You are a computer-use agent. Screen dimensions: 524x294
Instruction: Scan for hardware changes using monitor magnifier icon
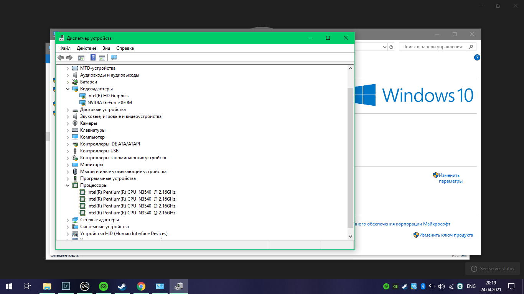[114, 57]
